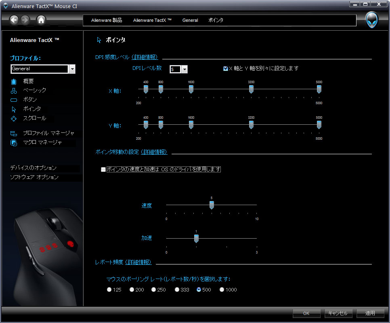
Task: Select 1000 polling rate
Action: coord(222,289)
